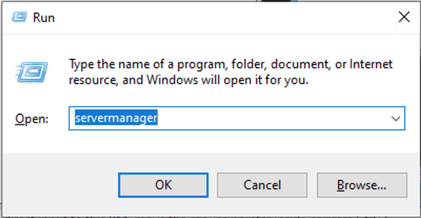
Task: Click the gray footer area left of OK
Action: tap(58, 185)
